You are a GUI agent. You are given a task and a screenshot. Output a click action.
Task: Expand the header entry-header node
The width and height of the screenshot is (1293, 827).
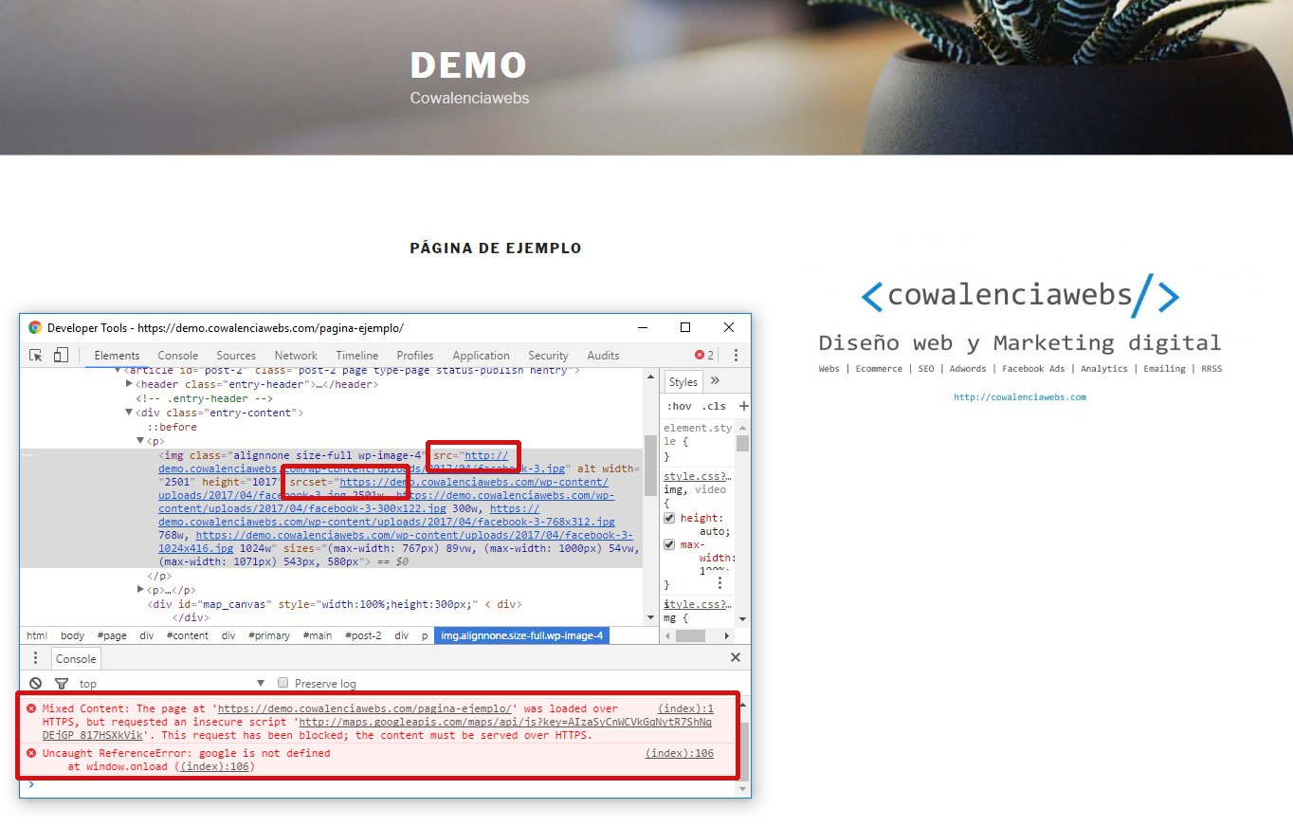(130, 384)
